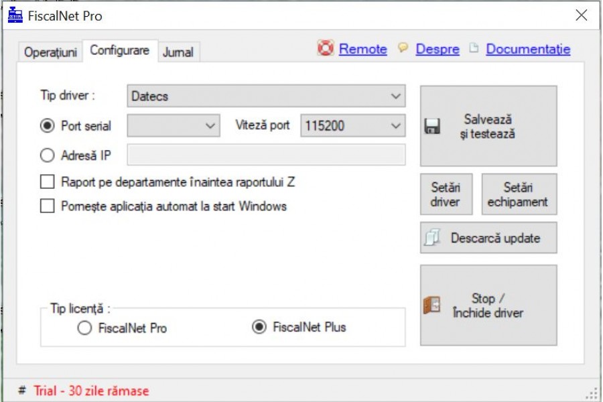This screenshot has height=402, width=603.
Task: Select the Adresă IP radio button
Action: 48,155
